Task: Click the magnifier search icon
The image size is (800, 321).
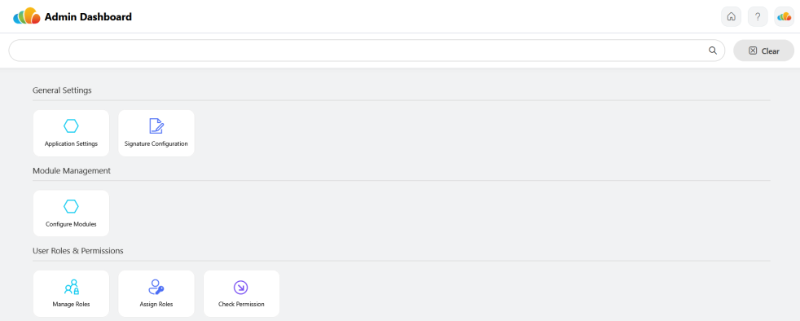Action: 713,51
